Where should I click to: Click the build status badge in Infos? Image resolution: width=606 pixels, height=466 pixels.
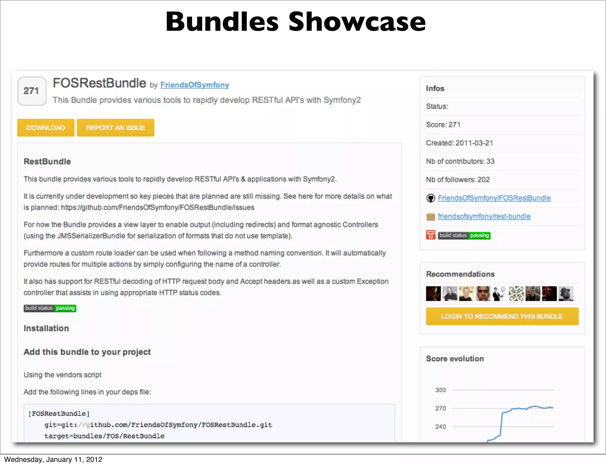464,235
